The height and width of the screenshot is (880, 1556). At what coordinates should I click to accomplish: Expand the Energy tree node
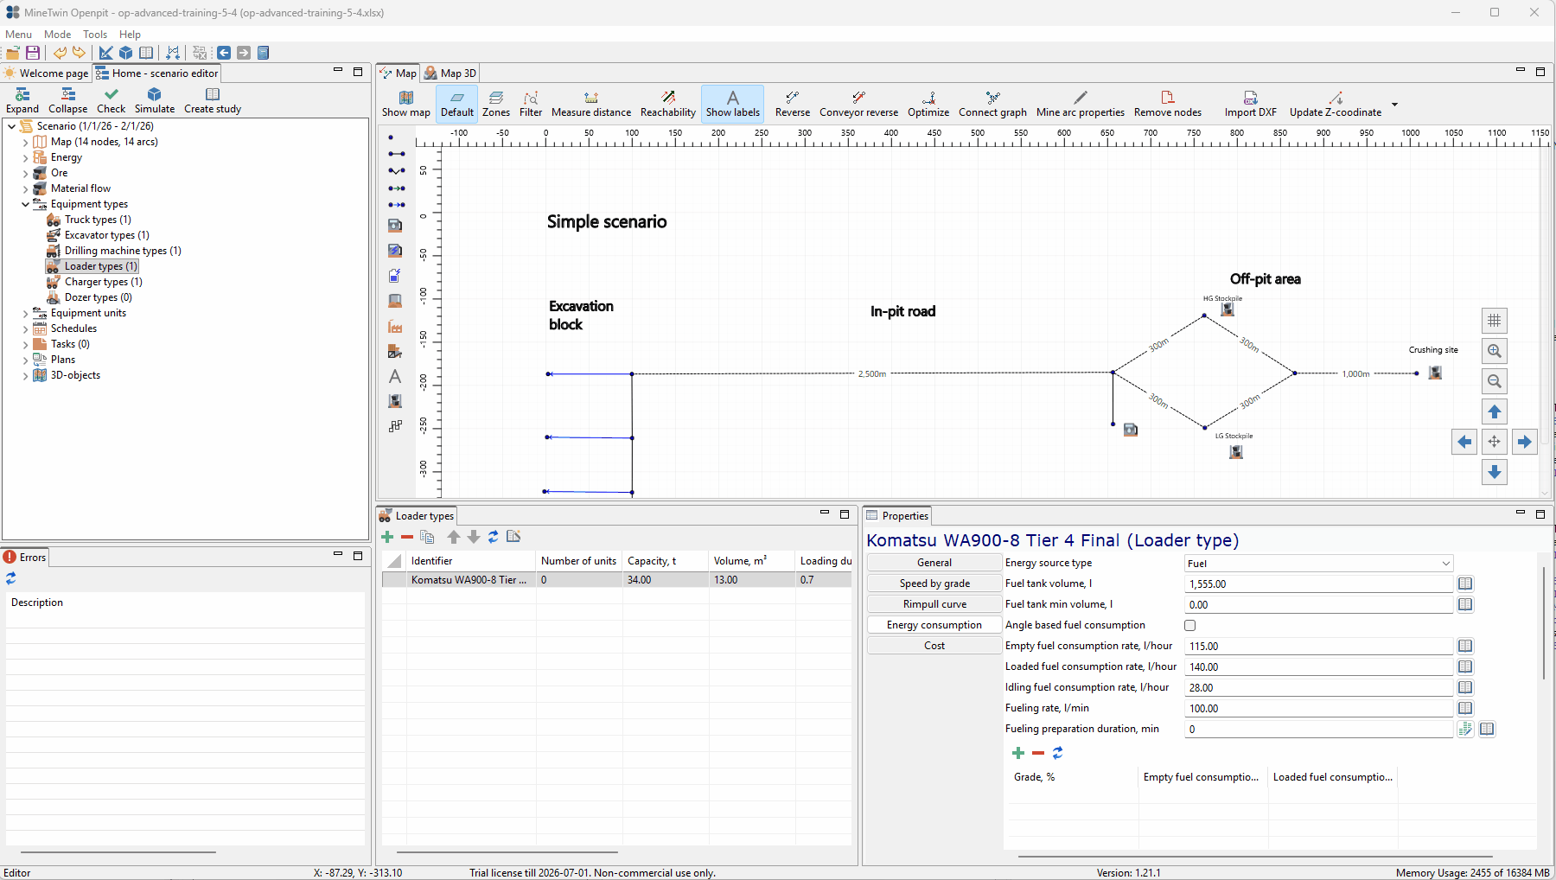pyautogui.click(x=25, y=157)
